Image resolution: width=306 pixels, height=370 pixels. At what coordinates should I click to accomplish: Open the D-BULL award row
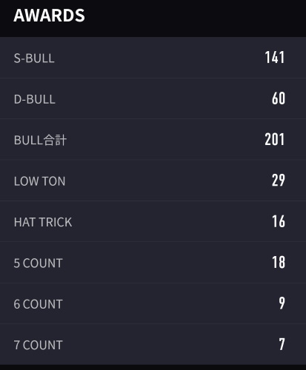click(153, 98)
